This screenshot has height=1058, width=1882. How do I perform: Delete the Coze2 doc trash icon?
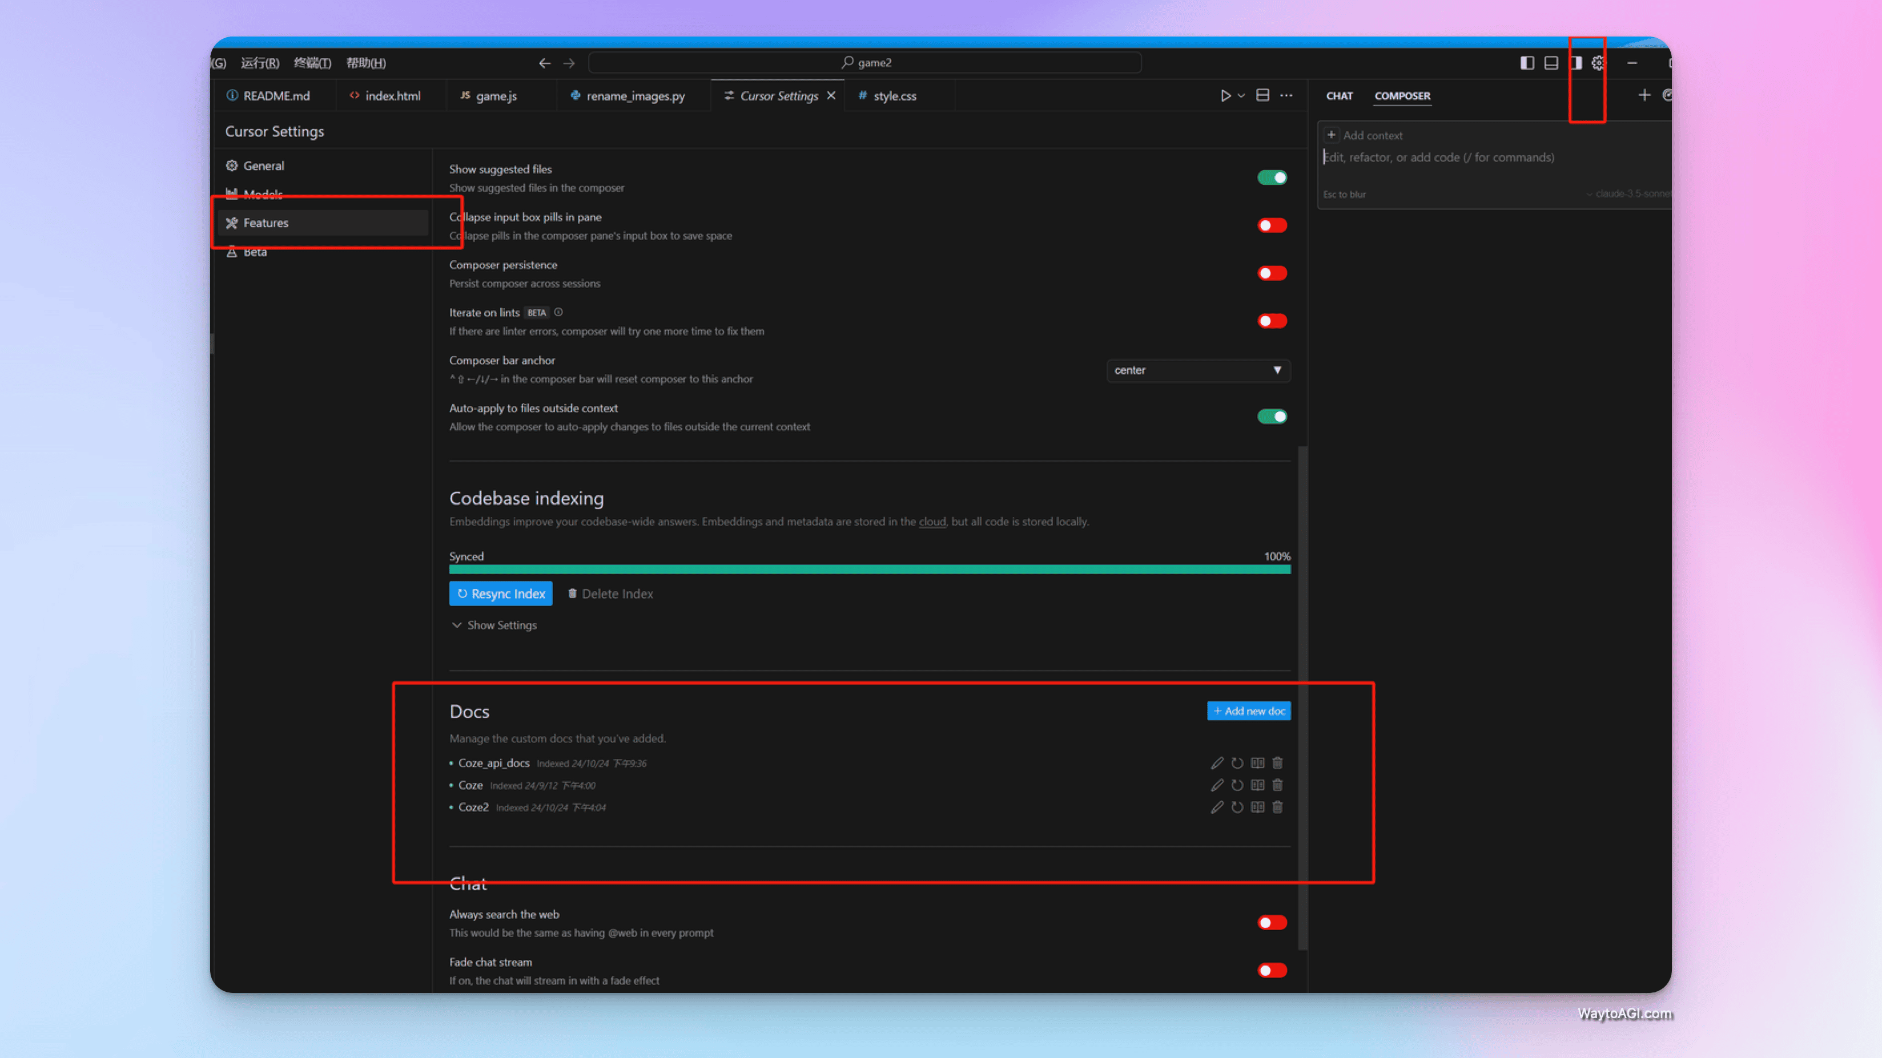[x=1277, y=807]
